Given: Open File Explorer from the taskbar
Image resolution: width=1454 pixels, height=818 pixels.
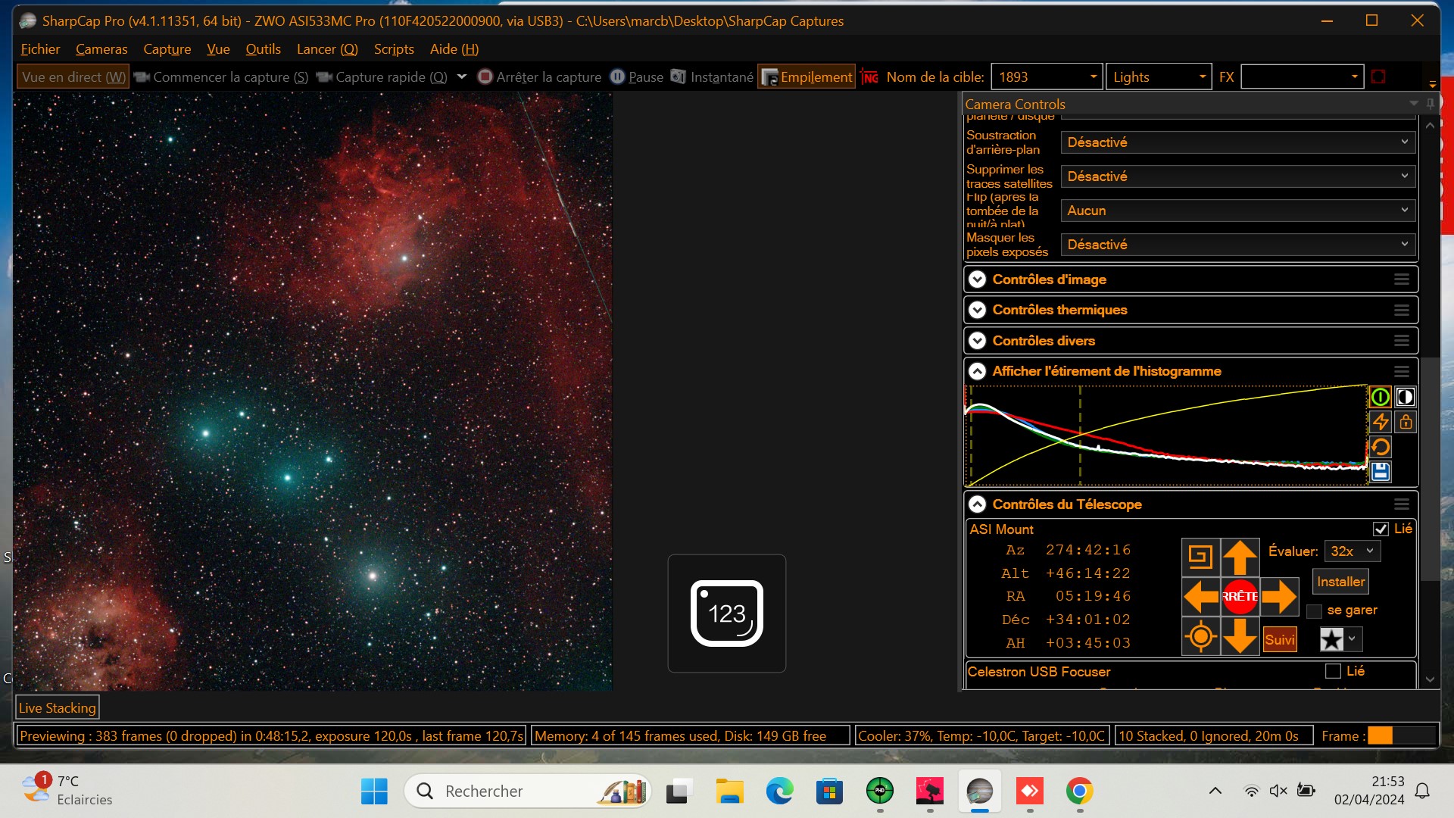Looking at the screenshot, I should tap(729, 791).
